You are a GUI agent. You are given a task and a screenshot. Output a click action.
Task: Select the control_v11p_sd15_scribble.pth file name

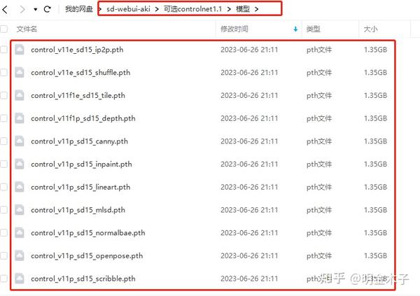click(x=83, y=279)
